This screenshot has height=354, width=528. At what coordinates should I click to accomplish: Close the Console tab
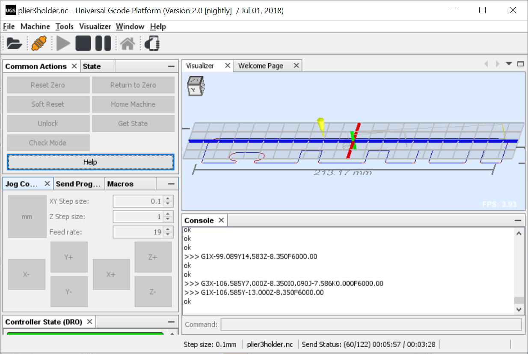(x=221, y=220)
